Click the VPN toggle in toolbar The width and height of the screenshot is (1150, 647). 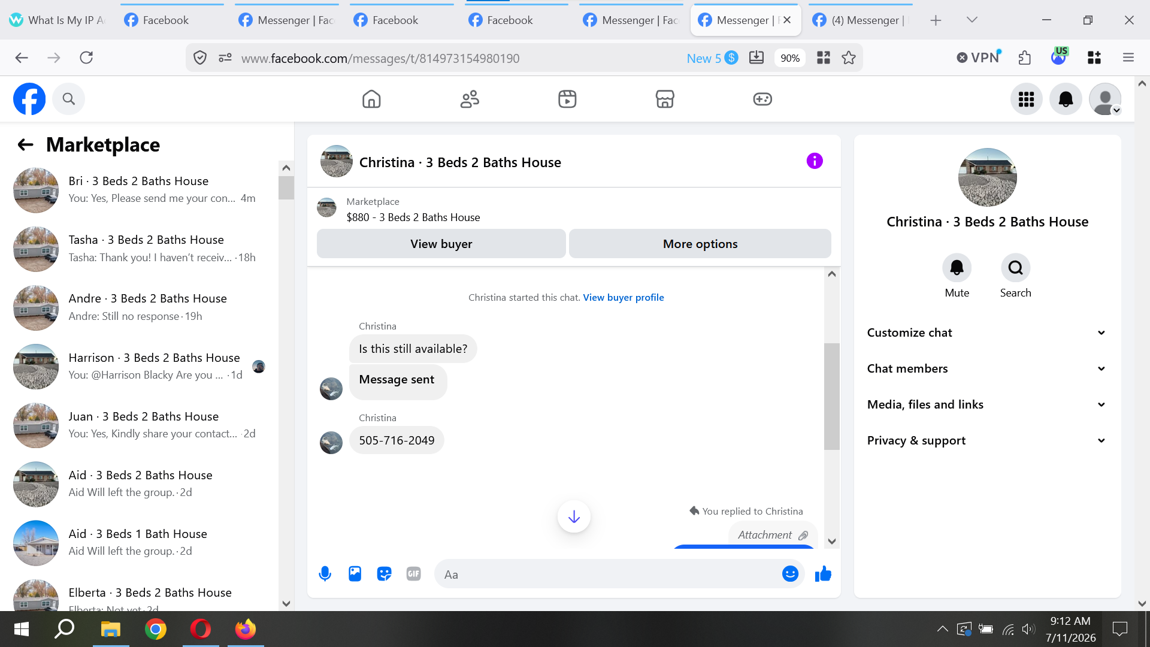(979, 58)
